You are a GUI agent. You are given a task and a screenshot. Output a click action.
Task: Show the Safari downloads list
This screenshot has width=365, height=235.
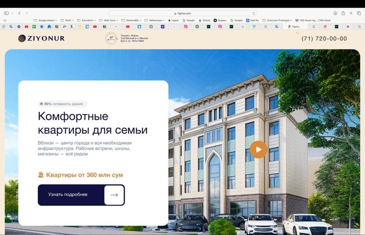(x=335, y=13)
